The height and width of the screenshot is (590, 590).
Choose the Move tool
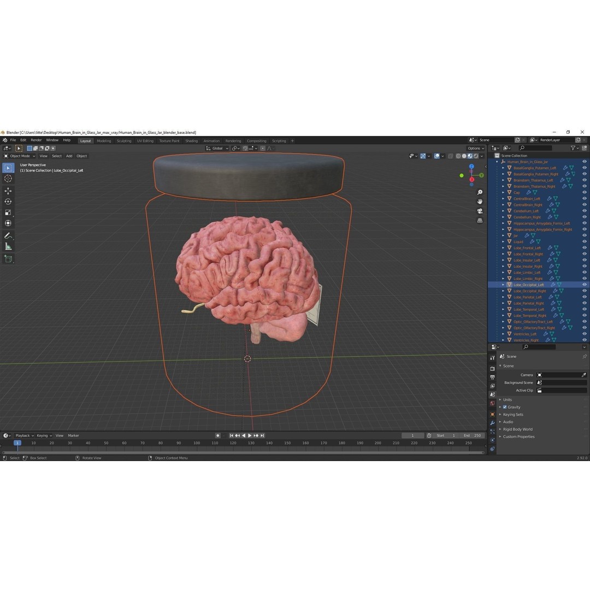(8, 191)
